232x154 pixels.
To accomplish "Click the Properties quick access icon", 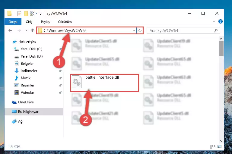I will pyautogui.click(x=19, y=14).
